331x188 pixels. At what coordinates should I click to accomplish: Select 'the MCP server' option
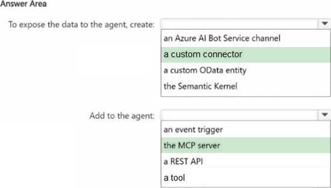pyautogui.click(x=192, y=145)
